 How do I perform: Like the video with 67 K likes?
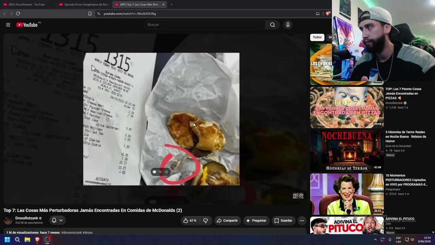(190, 220)
